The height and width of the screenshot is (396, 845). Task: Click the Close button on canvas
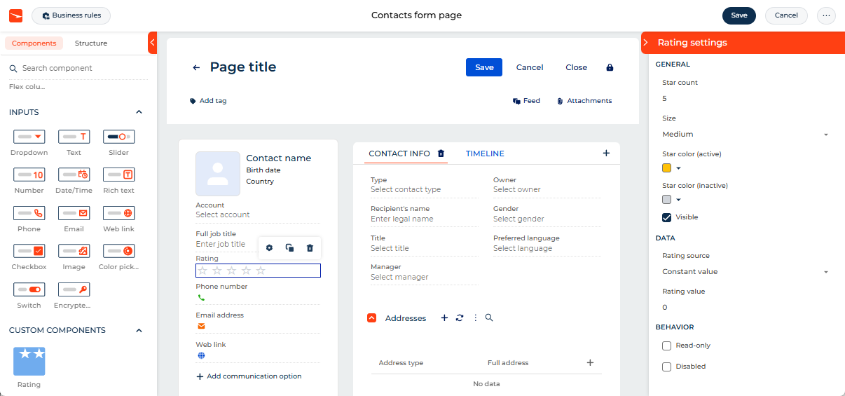[576, 67]
